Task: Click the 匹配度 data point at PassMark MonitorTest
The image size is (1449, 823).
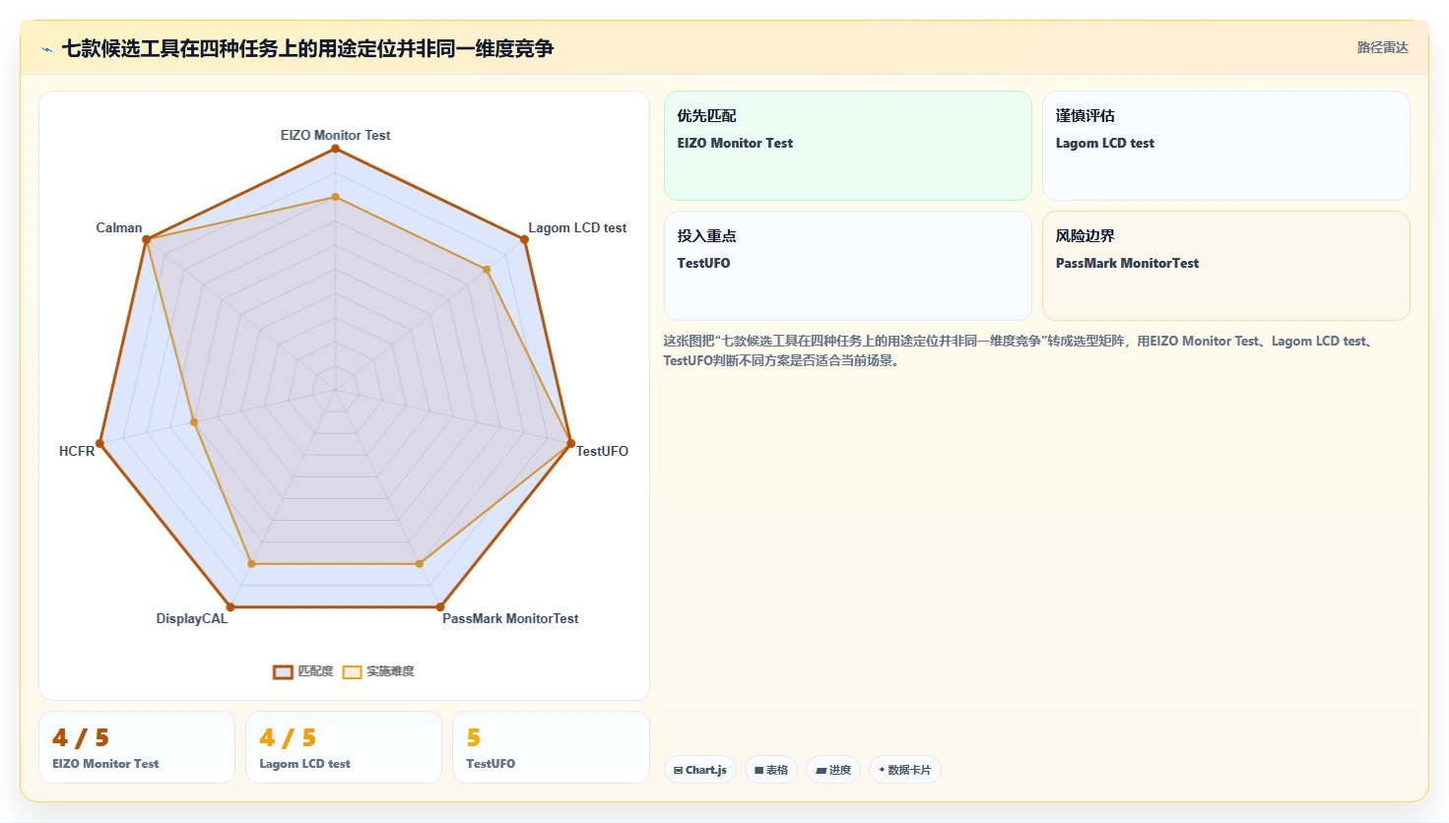Action: pyautogui.click(x=440, y=607)
